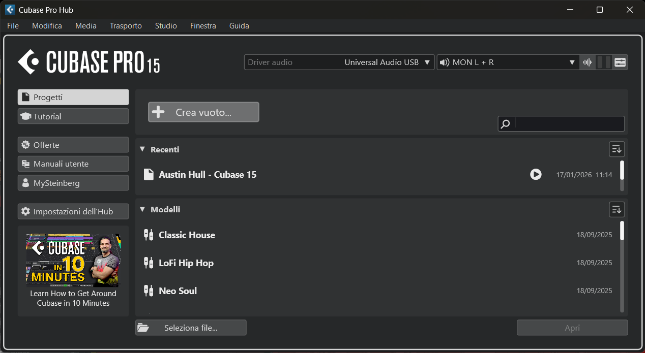Collapse the Modelli section
The width and height of the screenshot is (645, 353).
coord(142,209)
